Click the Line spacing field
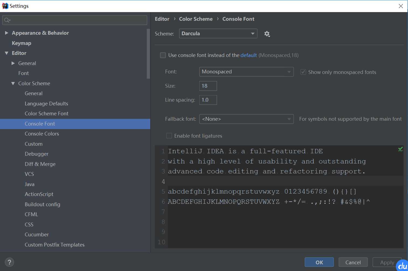Screen dimensions: 408x271 (208, 100)
